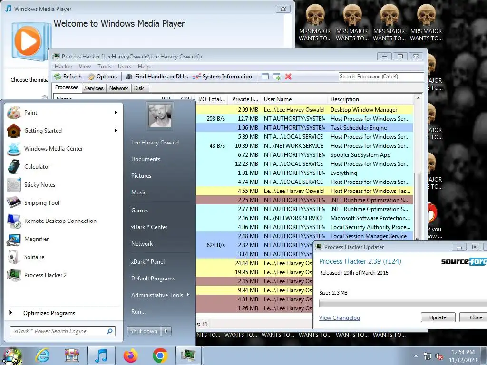Image resolution: width=487 pixels, height=365 pixels.
Task: Sort by the Description column header
Action: tap(370, 99)
